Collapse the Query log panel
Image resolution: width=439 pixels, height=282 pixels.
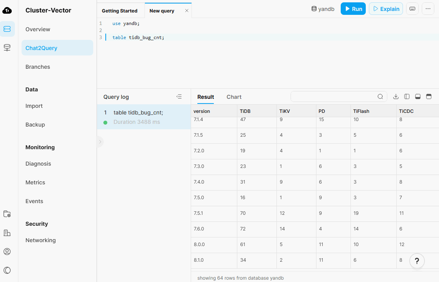179,96
